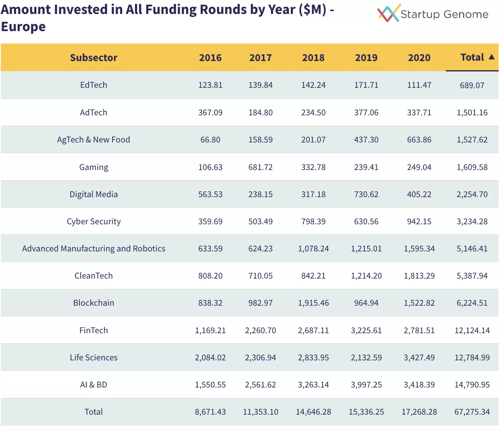Image resolution: width=501 pixels, height=431 pixels.
Task: Select the AgTech & New Food row
Action: [93, 140]
